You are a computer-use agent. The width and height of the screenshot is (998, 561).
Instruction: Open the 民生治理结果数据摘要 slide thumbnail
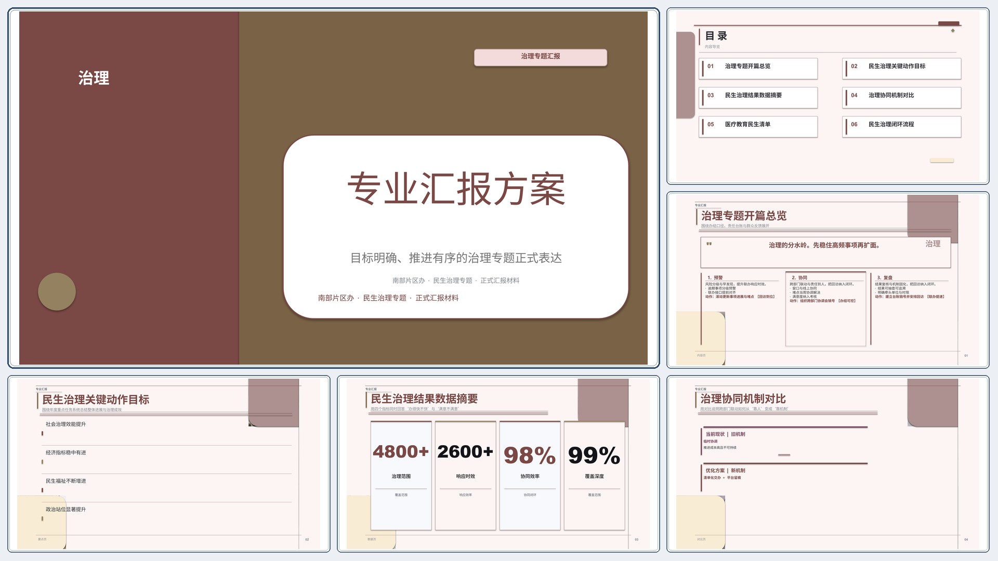498,464
